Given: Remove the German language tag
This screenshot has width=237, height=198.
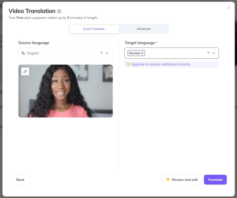Looking at the screenshot, I should tap(142, 53).
